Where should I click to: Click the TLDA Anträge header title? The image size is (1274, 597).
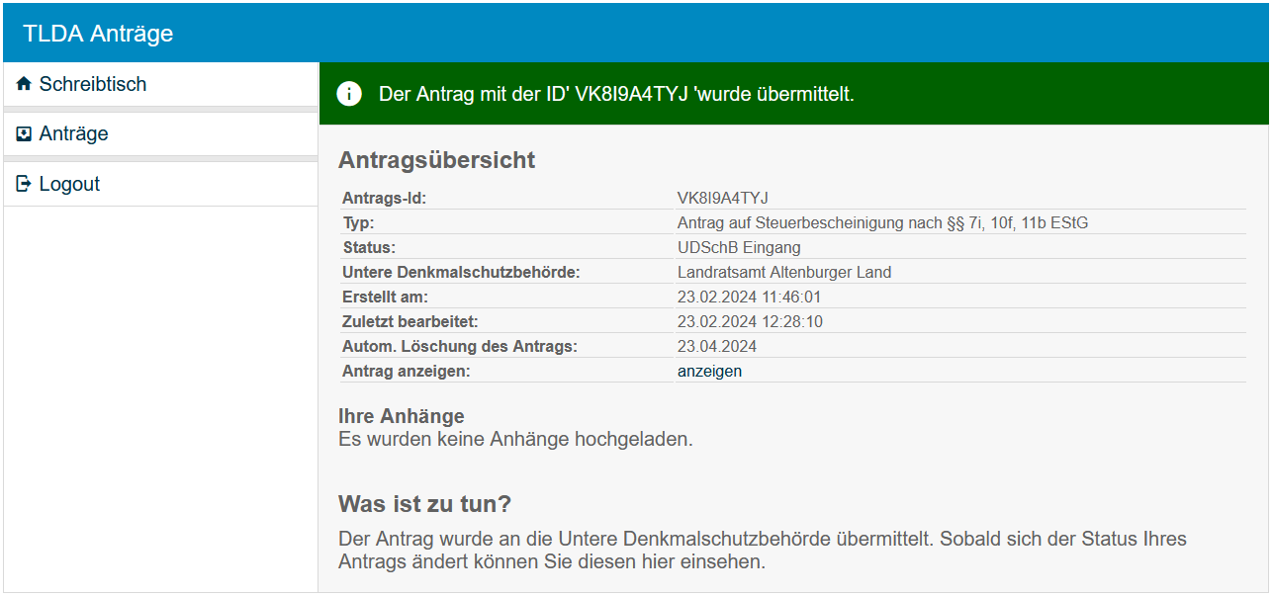pyautogui.click(x=98, y=34)
